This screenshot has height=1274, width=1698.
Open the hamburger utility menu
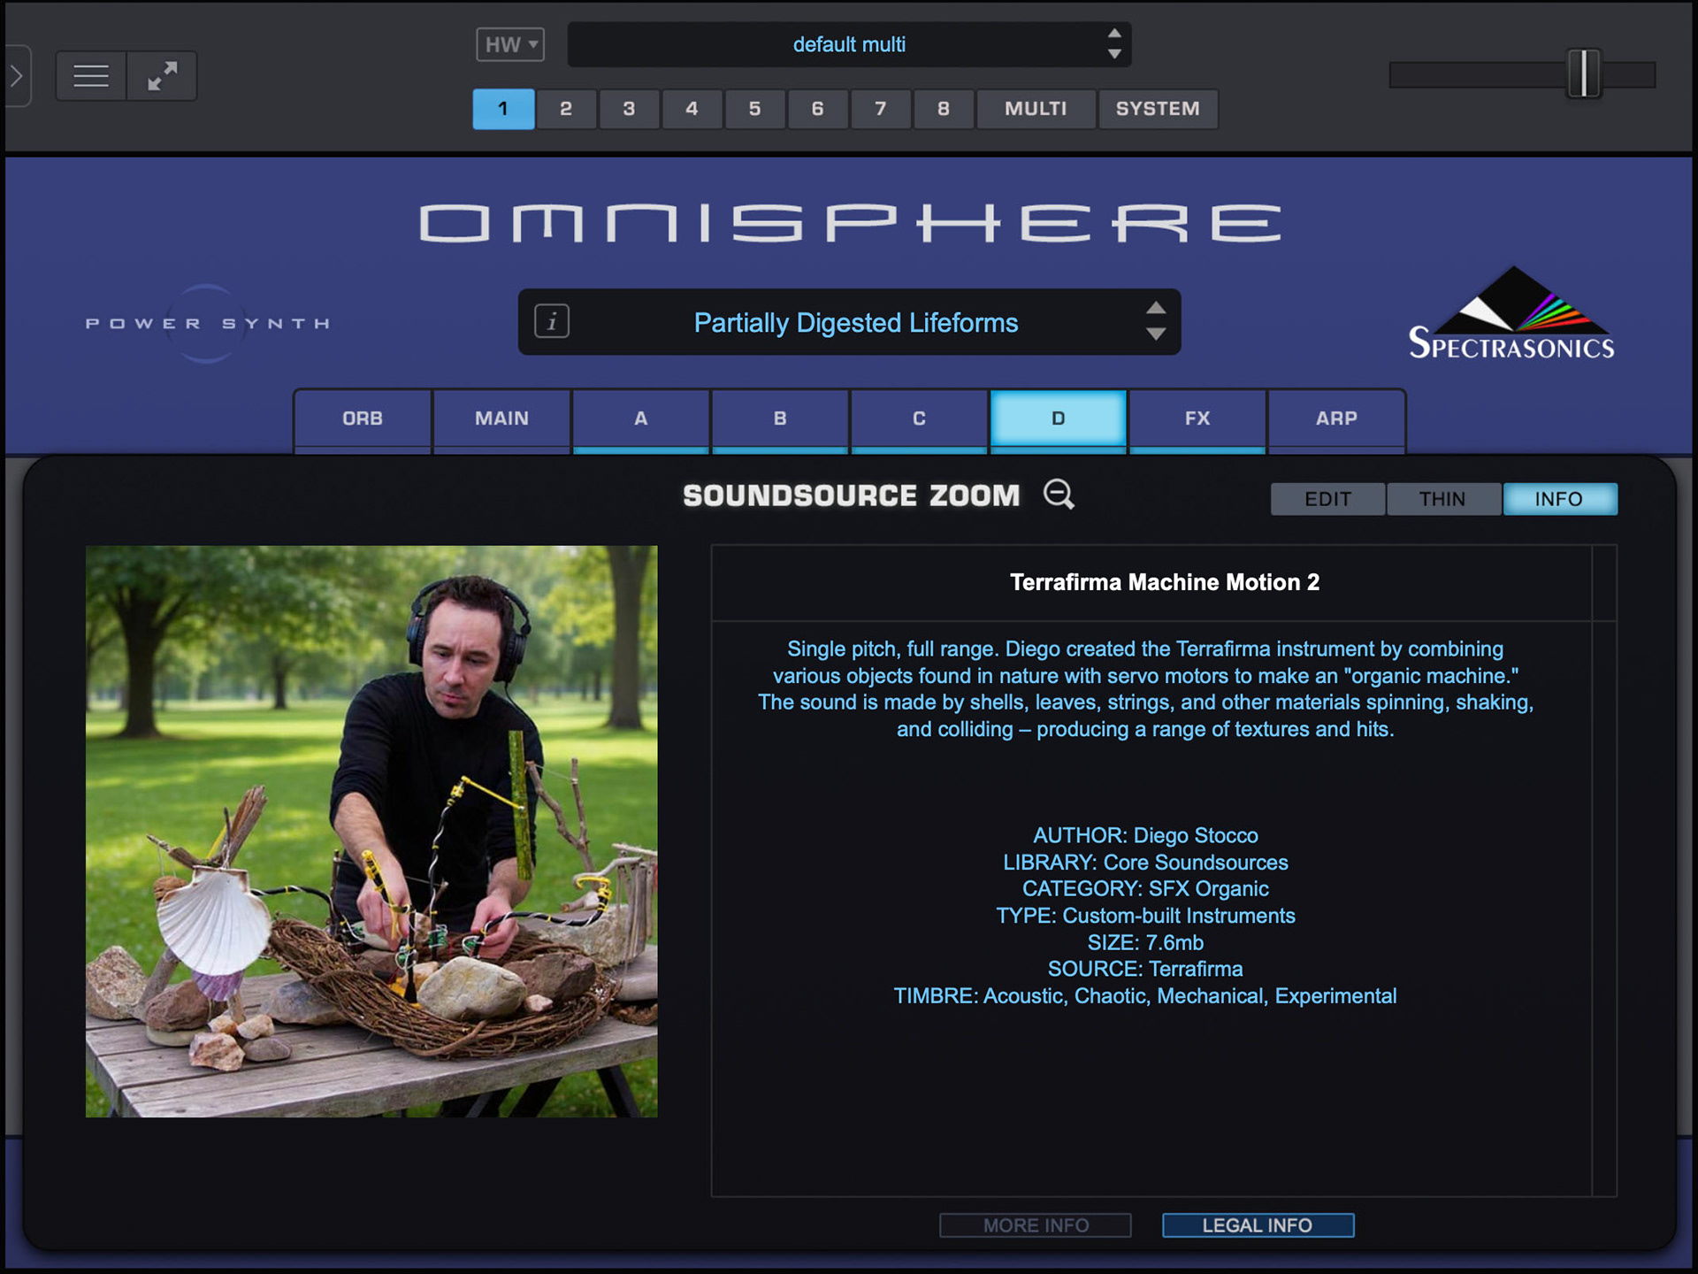tap(91, 76)
